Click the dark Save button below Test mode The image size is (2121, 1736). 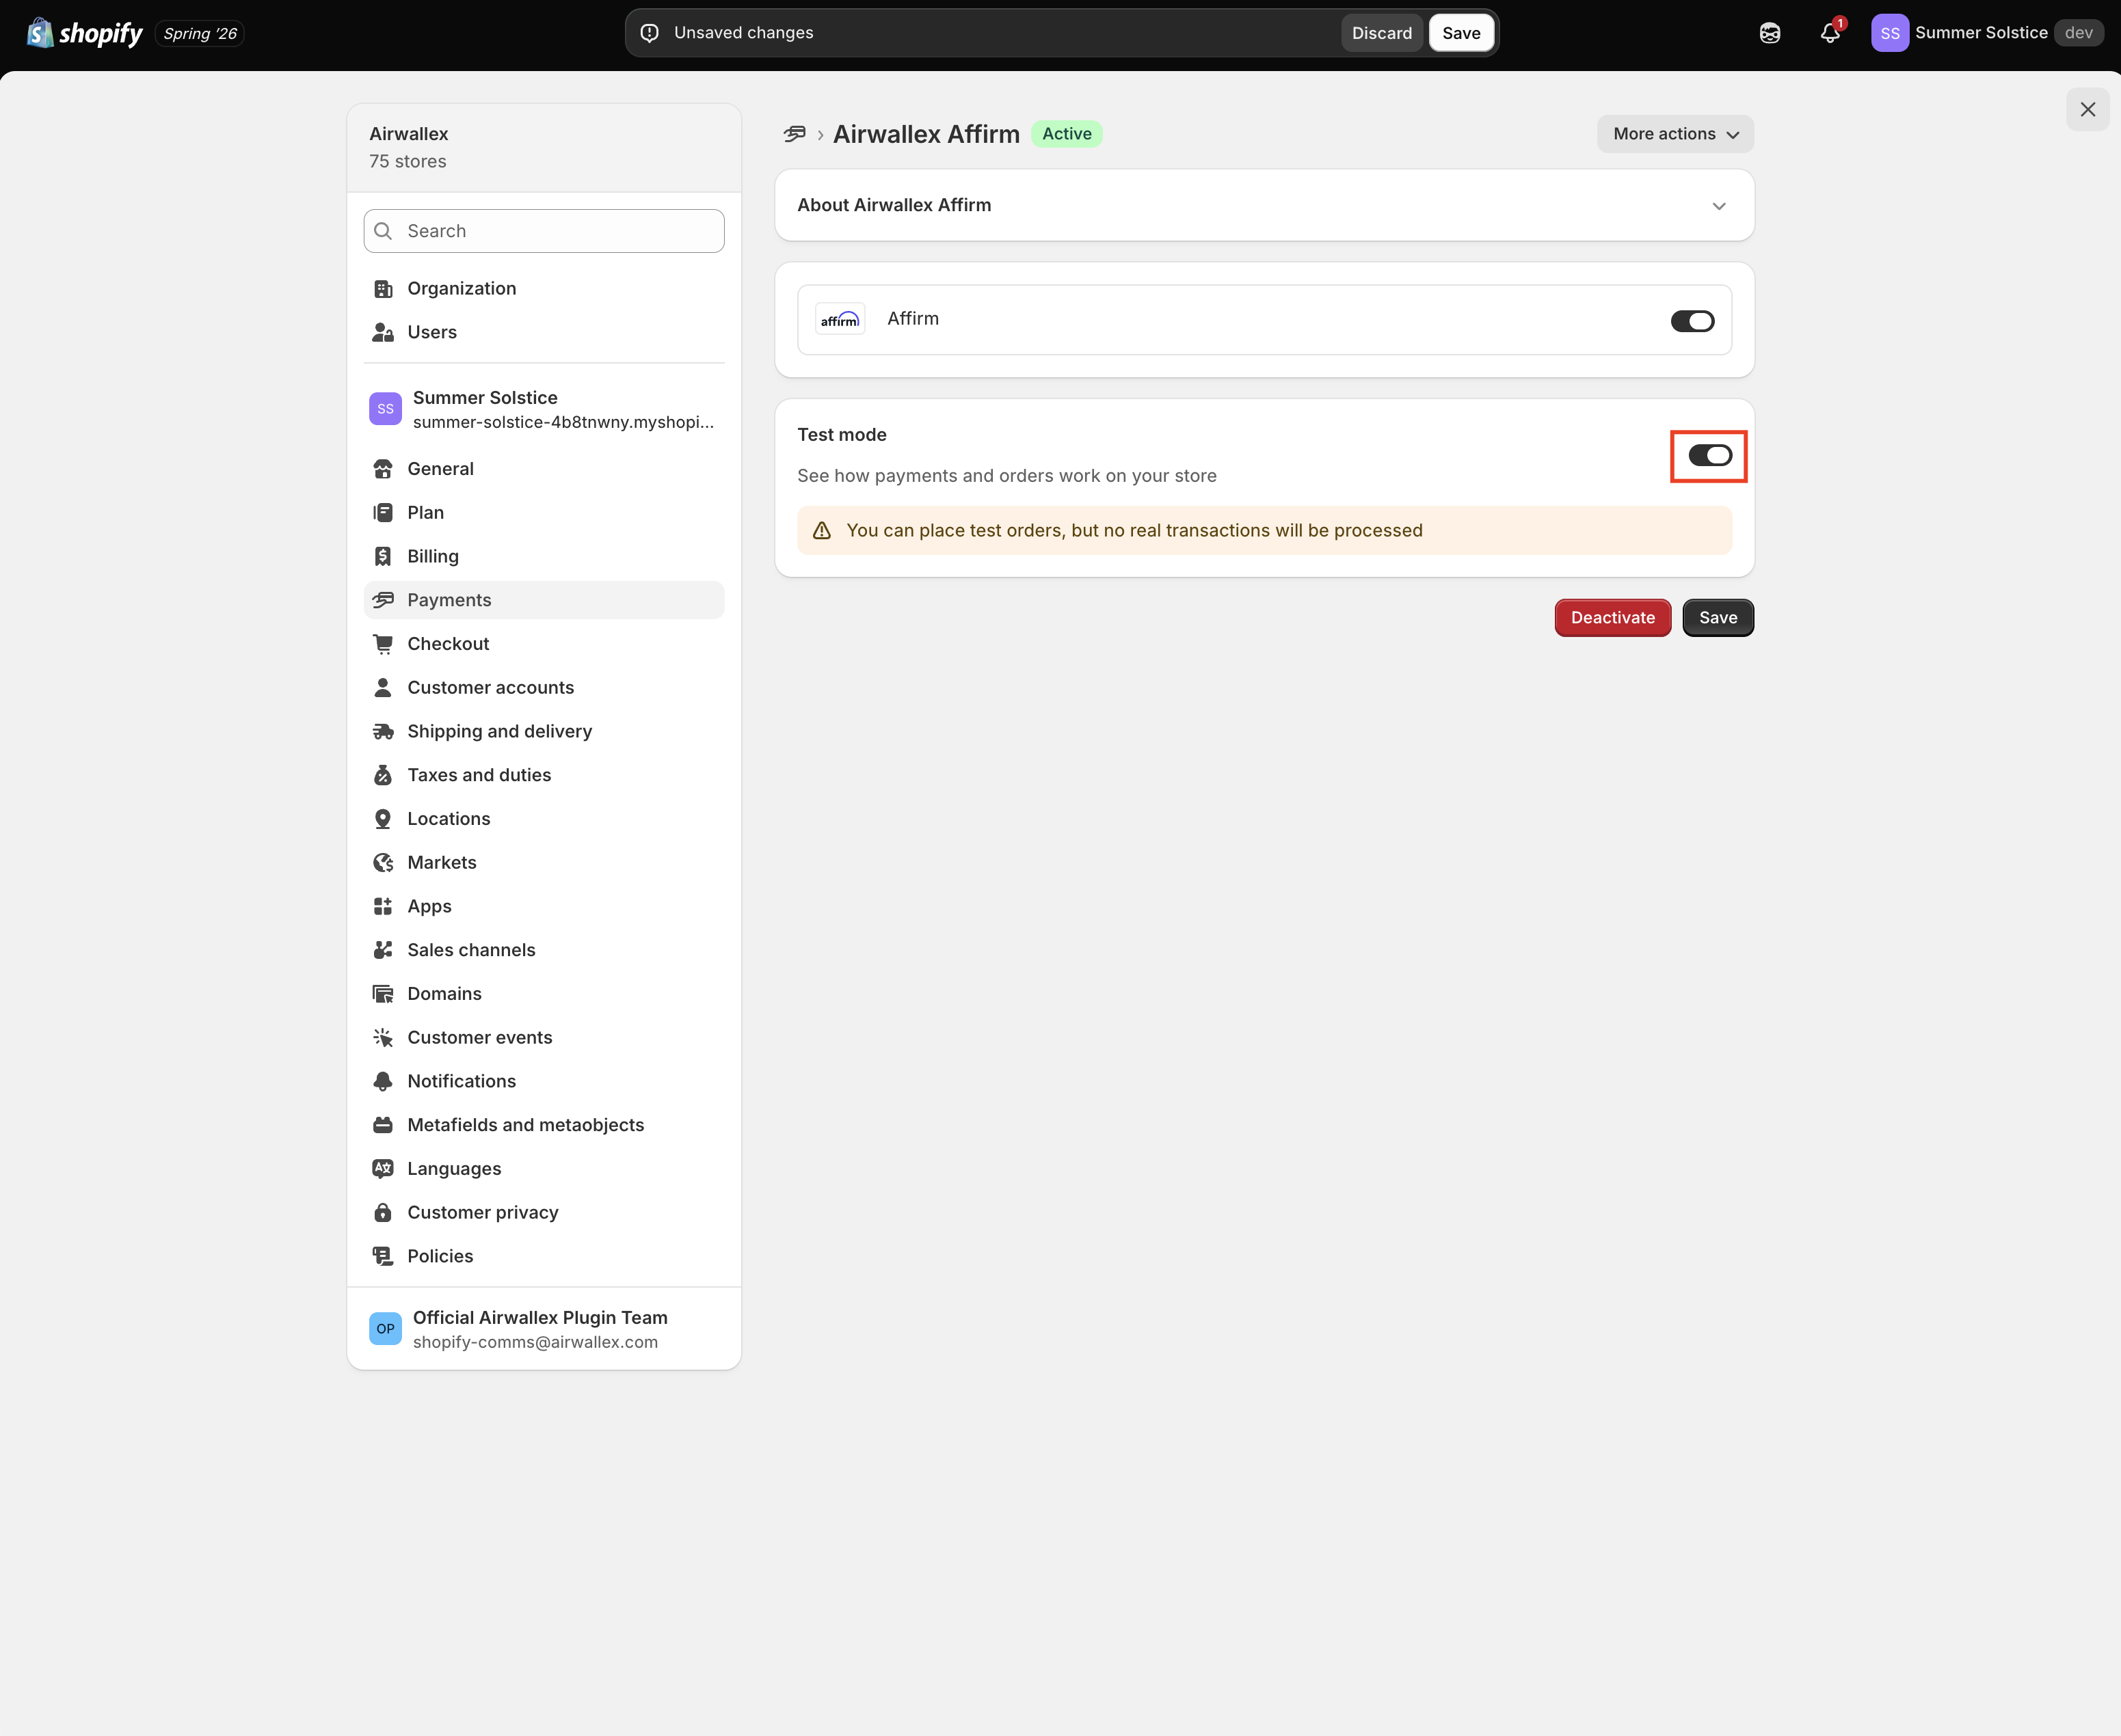(1718, 618)
